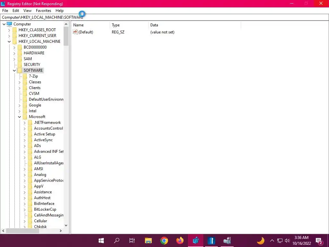The height and width of the screenshot is (247, 329).
Task: Select the BidInterface key
Action: tap(44, 204)
